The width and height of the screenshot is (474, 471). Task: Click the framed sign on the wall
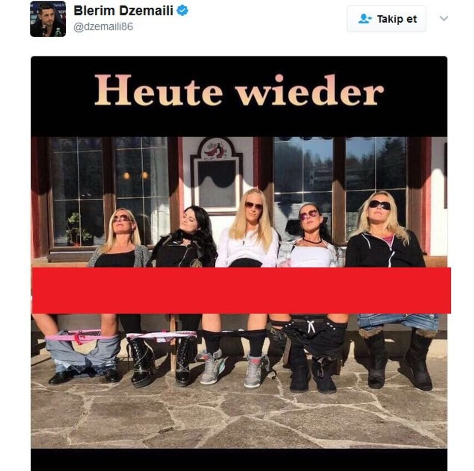pyautogui.click(x=217, y=176)
